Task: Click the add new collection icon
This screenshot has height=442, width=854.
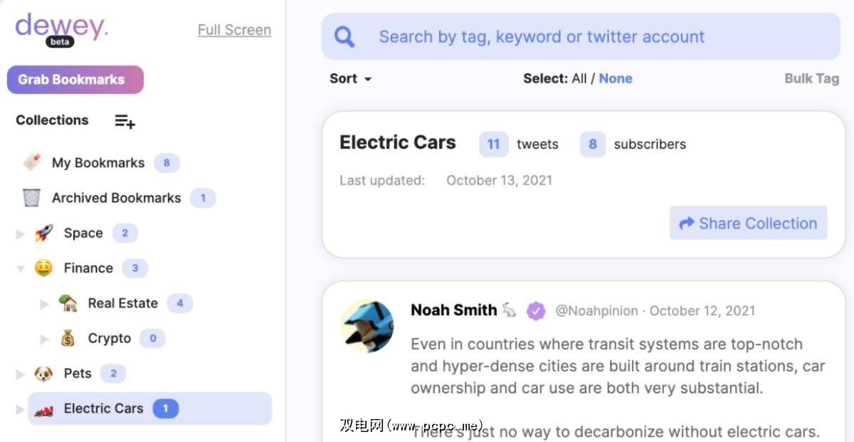Action: click(125, 121)
